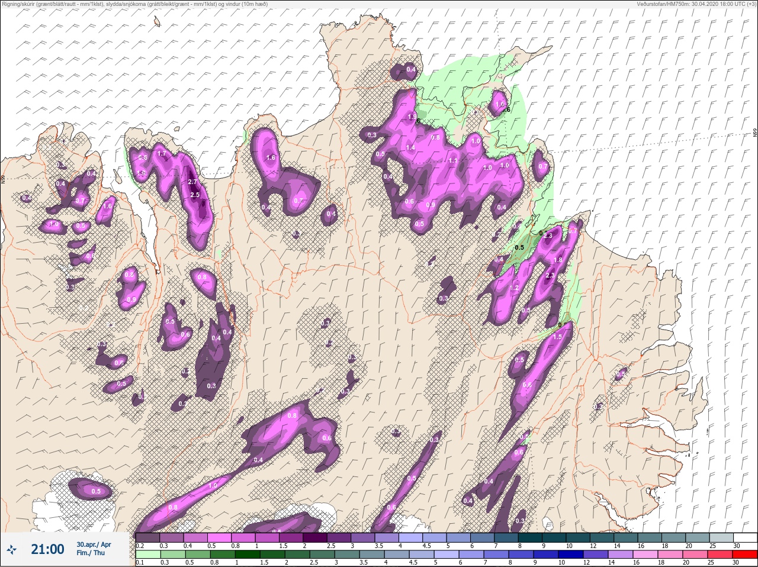Click the '2.7' snowfall value on map
The width and height of the screenshot is (758, 567).
[x=192, y=182]
